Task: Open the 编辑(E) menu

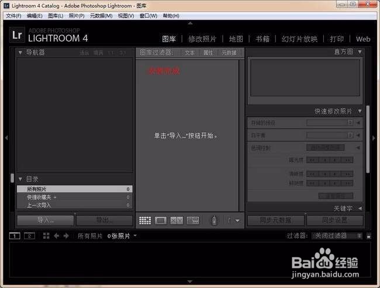Action: [34, 16]
